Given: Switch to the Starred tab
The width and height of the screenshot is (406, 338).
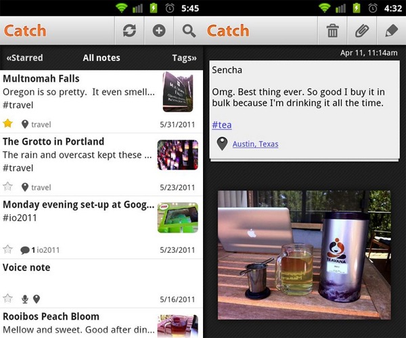Looking at the screenshot, I should pyautogui.click(x=24, y=58).
